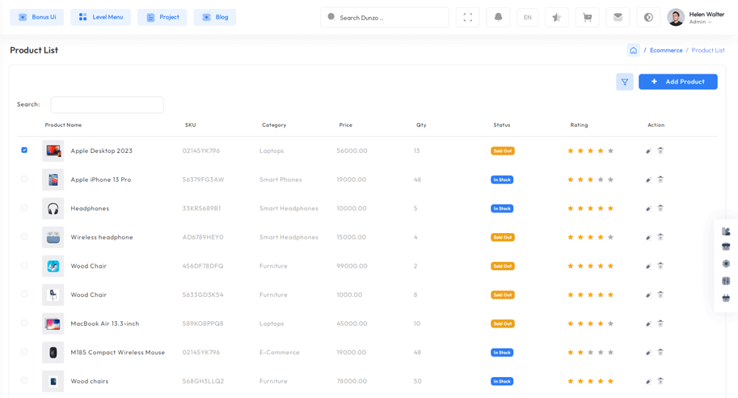Open the EN language selector
The image size is (738, 398).
(527, 17)
